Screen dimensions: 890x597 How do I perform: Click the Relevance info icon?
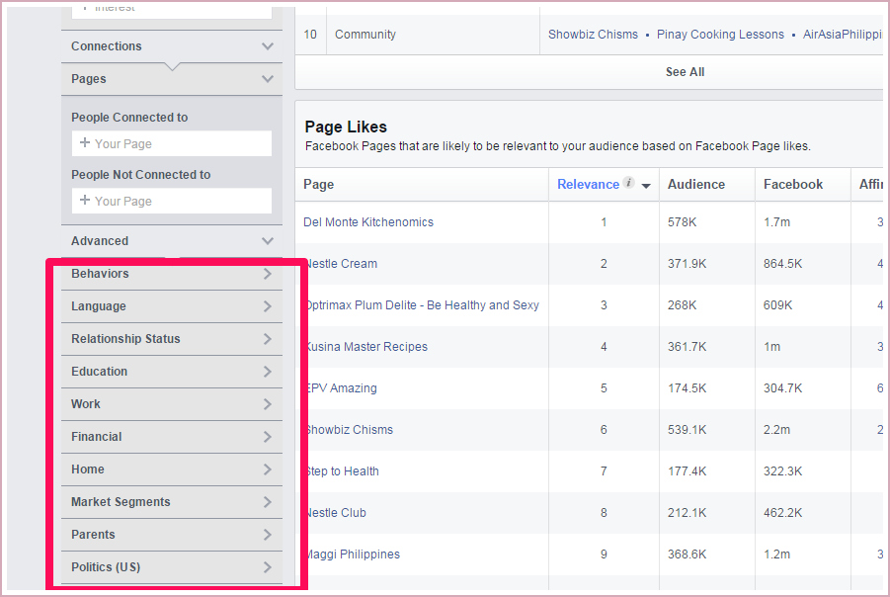click(x=628, y=184)
